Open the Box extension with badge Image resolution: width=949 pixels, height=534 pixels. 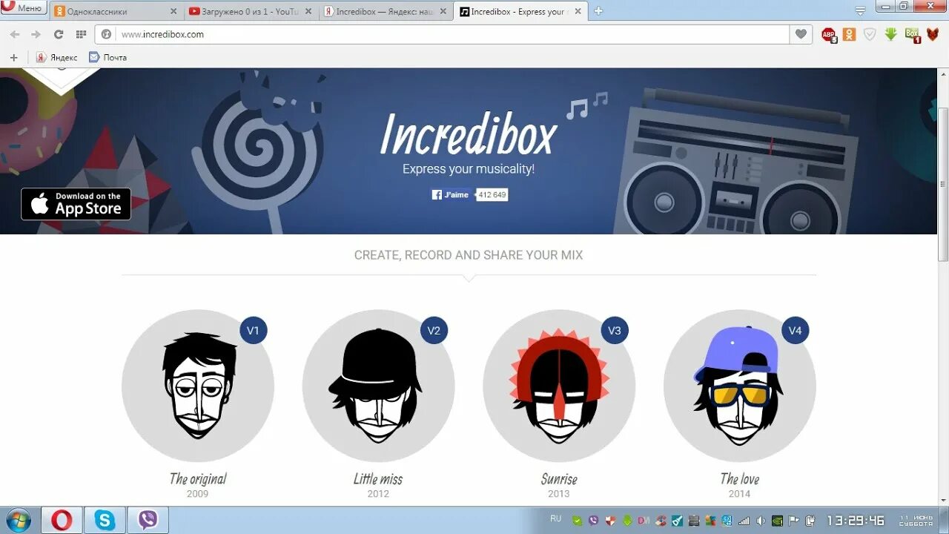pyautogui.click(x=913, y=34)
